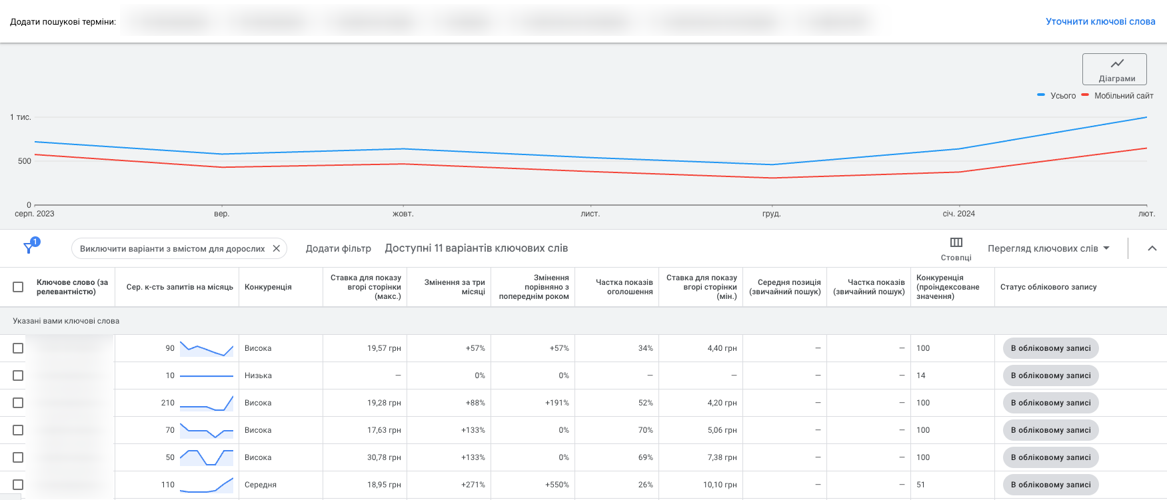Click the trend sparkline for 50 searches row

coord(207,457)
